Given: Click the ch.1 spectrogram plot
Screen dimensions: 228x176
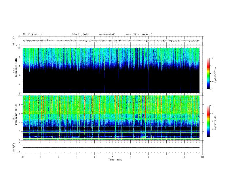Looking at the screenshot, I should 111,70.
